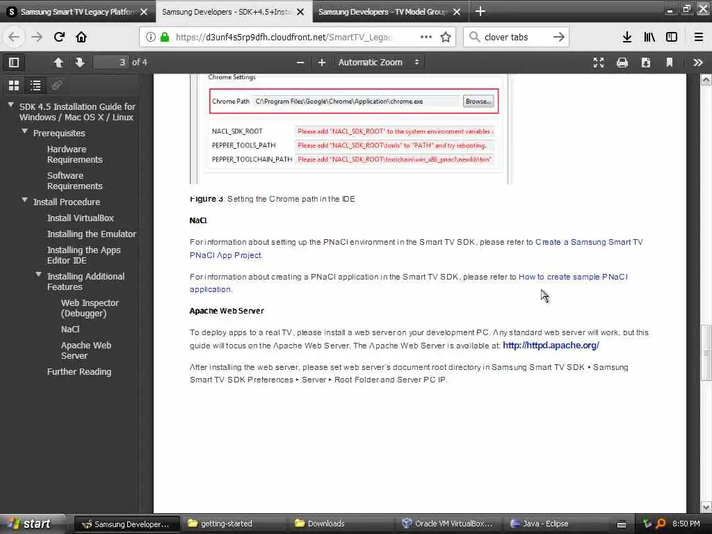Jump to Installing the Apps Editor IDE

point(83,255)
